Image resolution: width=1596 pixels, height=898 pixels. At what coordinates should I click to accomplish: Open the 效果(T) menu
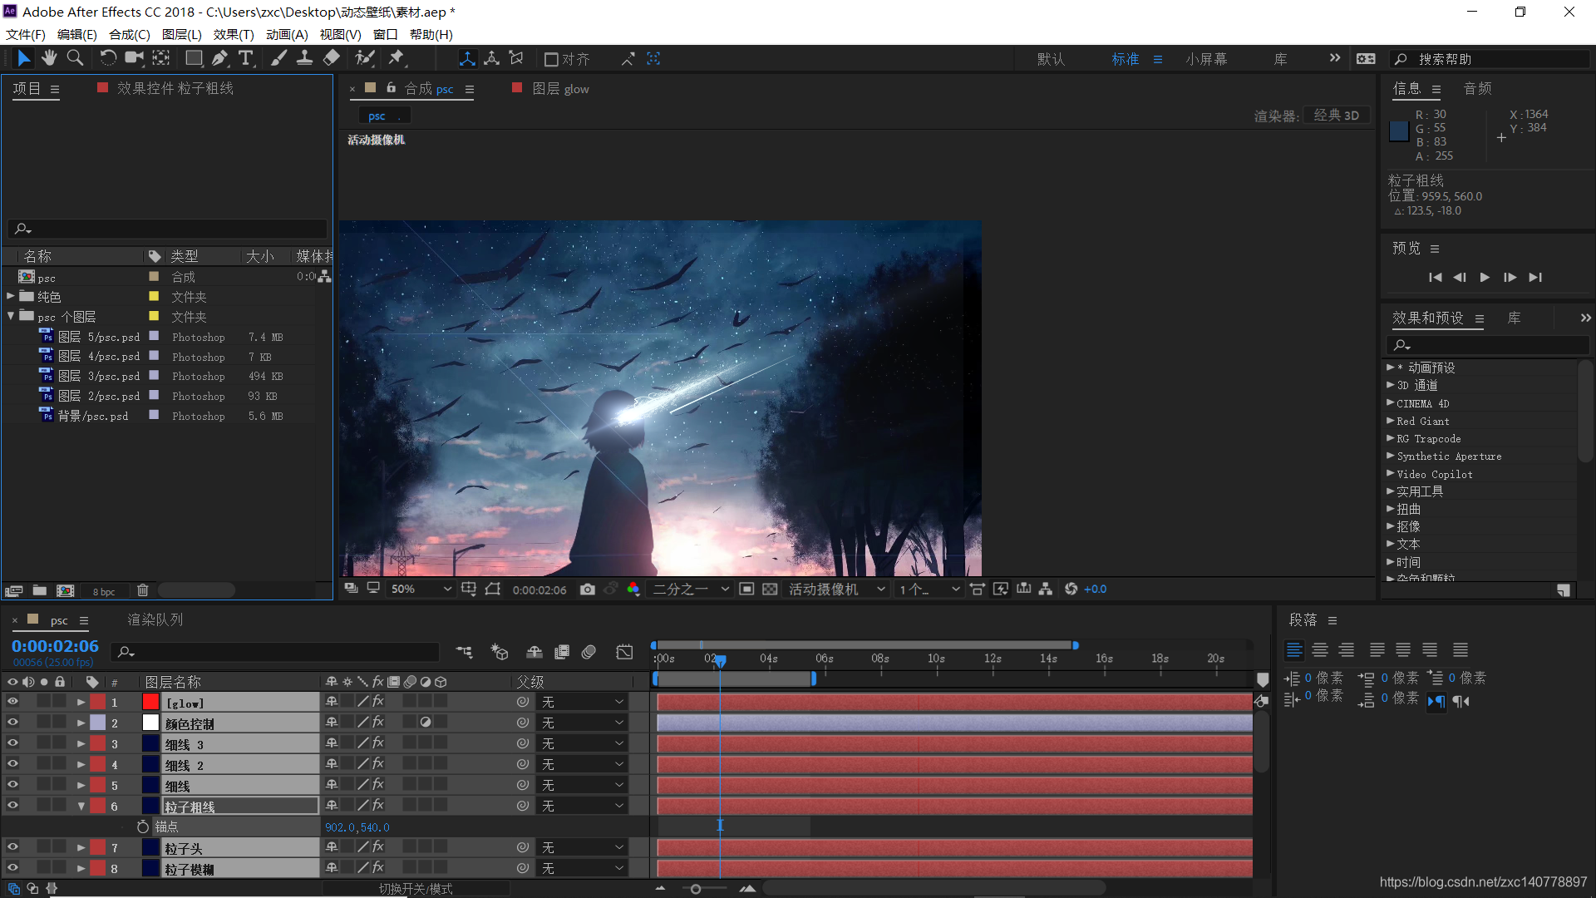[x=234, y=34]
